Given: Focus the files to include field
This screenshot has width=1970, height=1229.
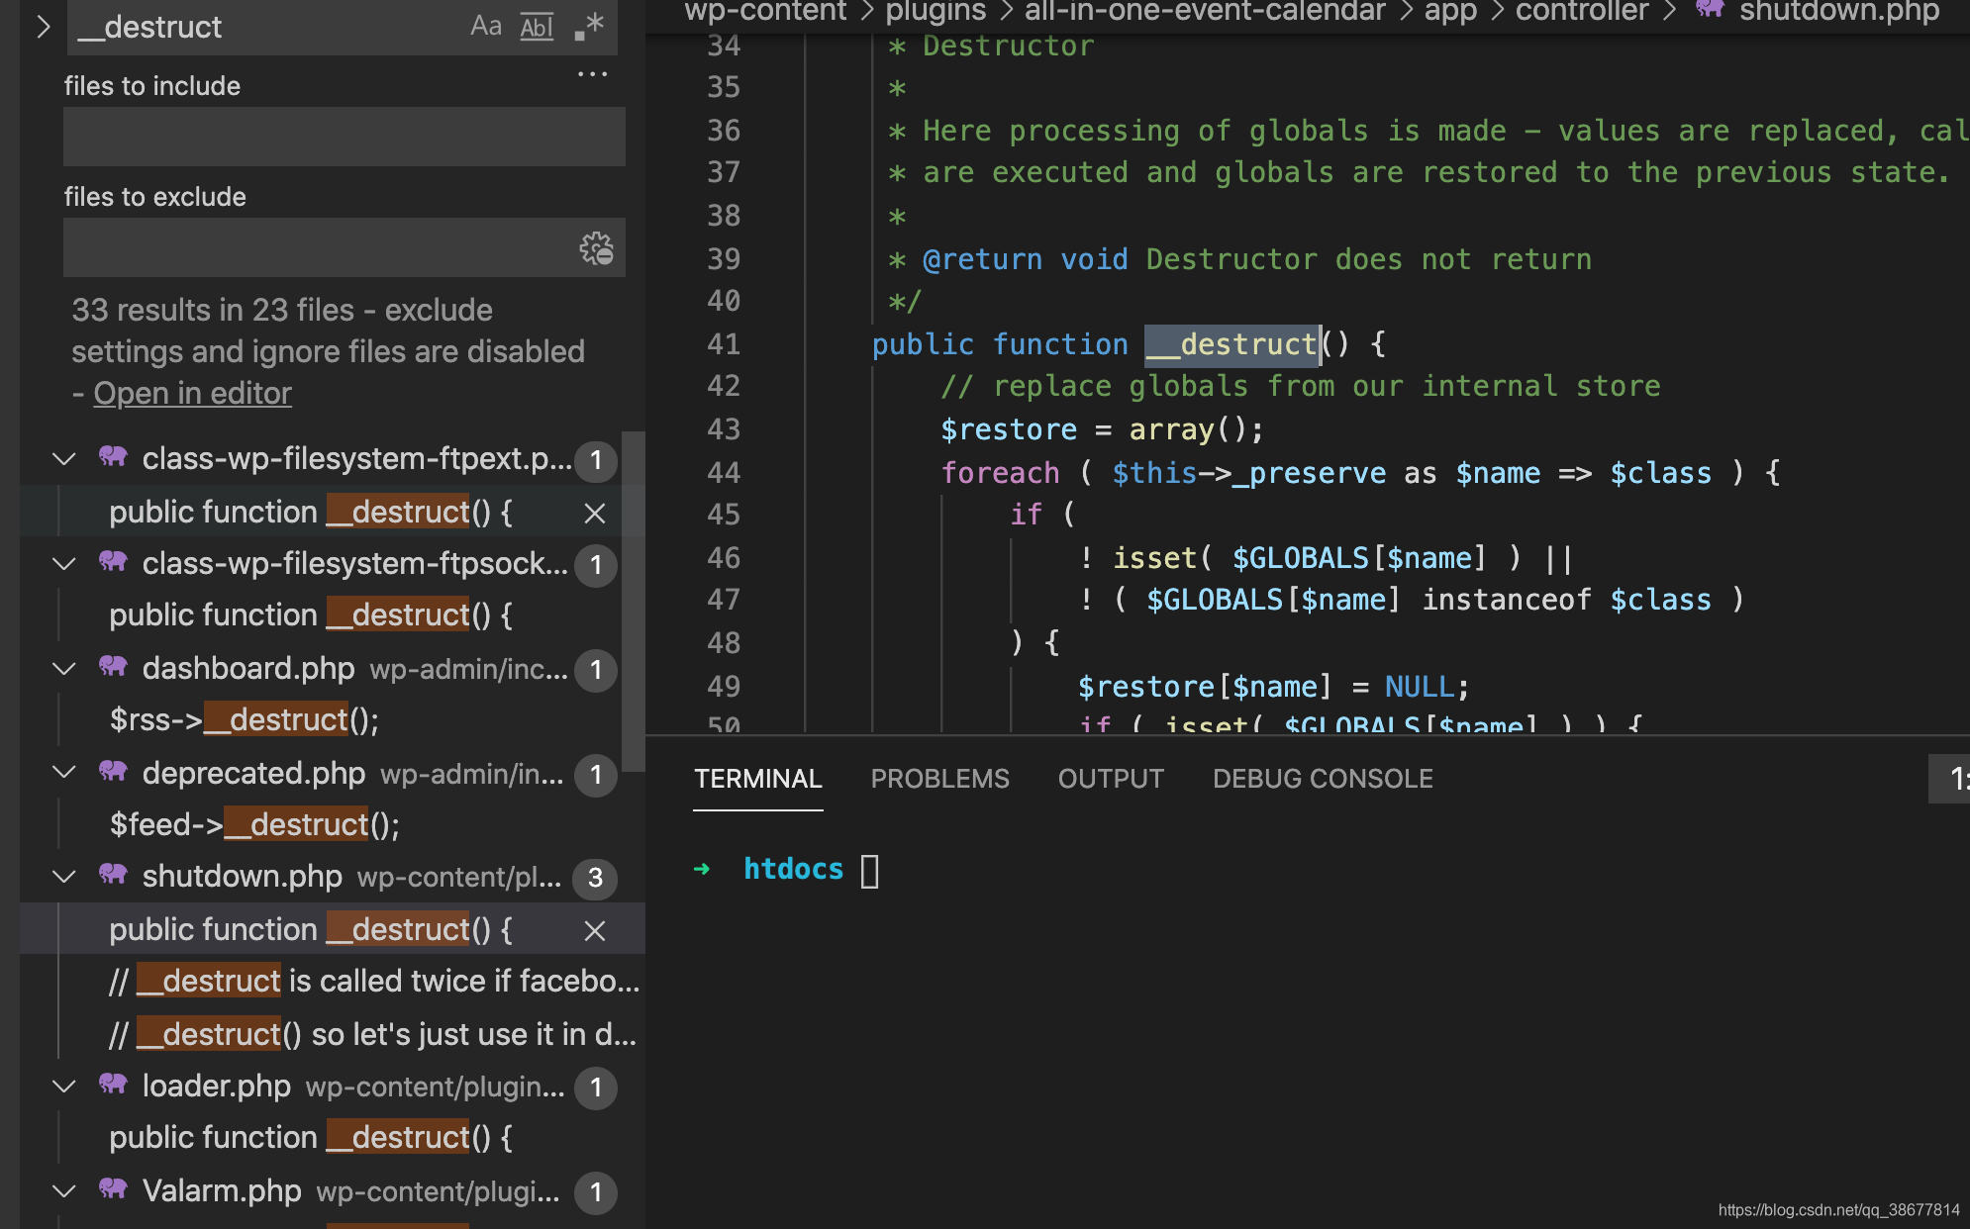Looking at the screenshot, I should point(345,137).
